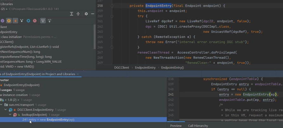The width and height of the screenshot is (283, 128).
Task: Collapse the lookup(Endpoint) usage node
Action: [x=10, y=114]
